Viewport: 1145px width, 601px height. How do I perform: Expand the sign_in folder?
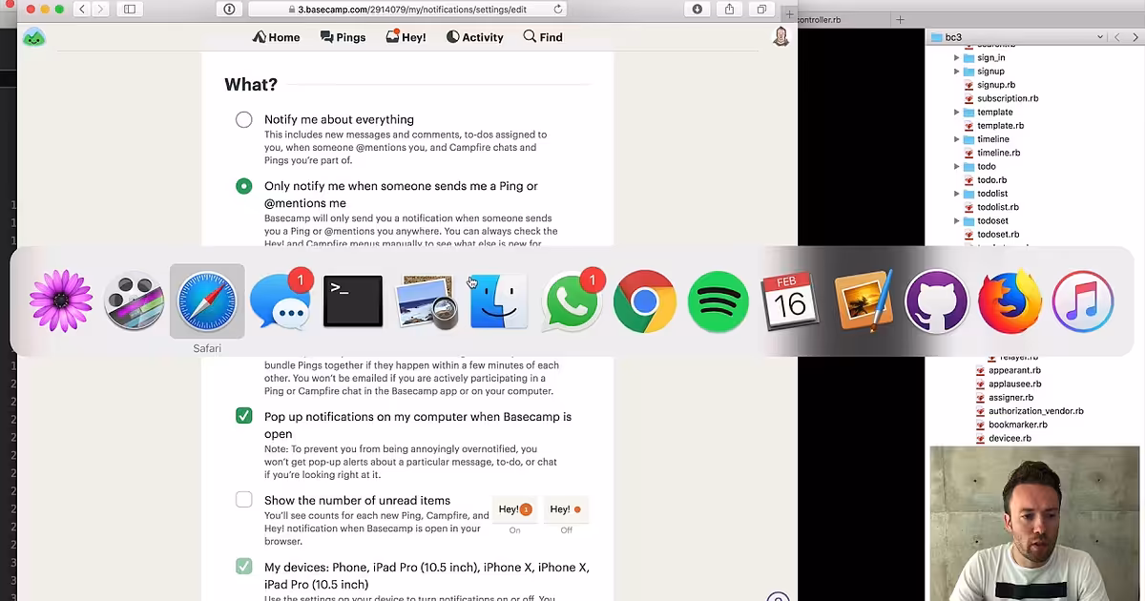[x=957, y=58]
